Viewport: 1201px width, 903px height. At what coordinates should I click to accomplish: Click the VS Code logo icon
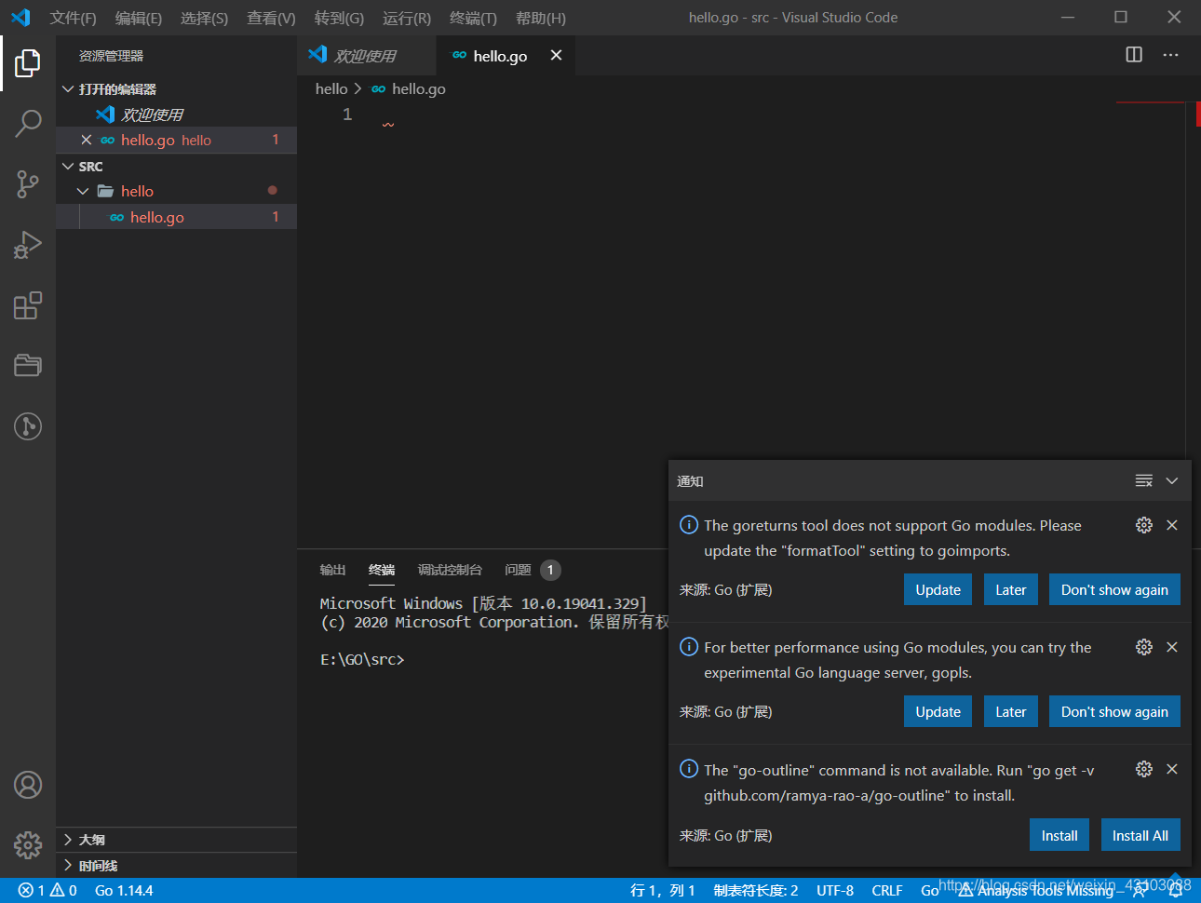click(20, 18)
